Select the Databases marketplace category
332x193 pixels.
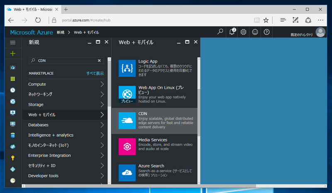click(x=65, y=125)
